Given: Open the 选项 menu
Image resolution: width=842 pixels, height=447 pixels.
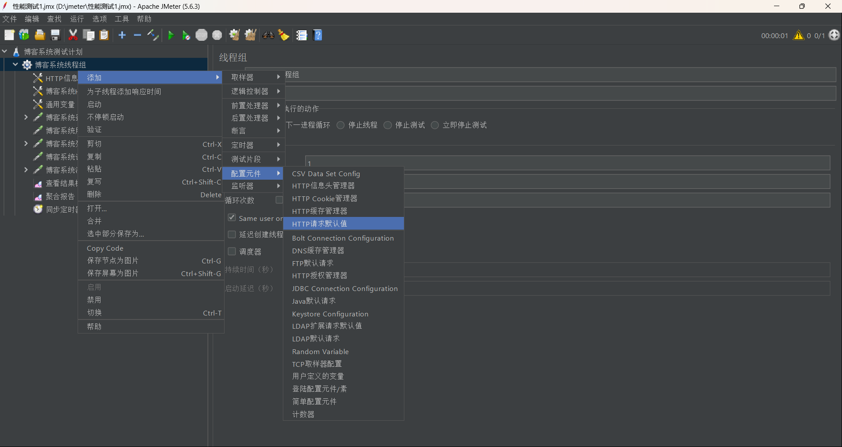Looking at the screenshot, I should point(100,19).
